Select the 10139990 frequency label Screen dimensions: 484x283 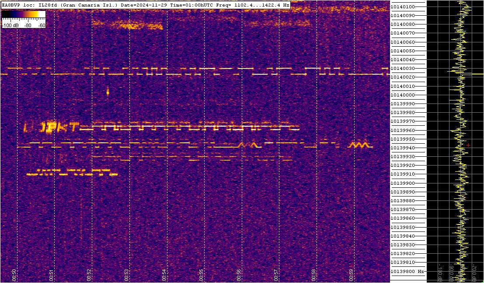click(x=402, y=104)
